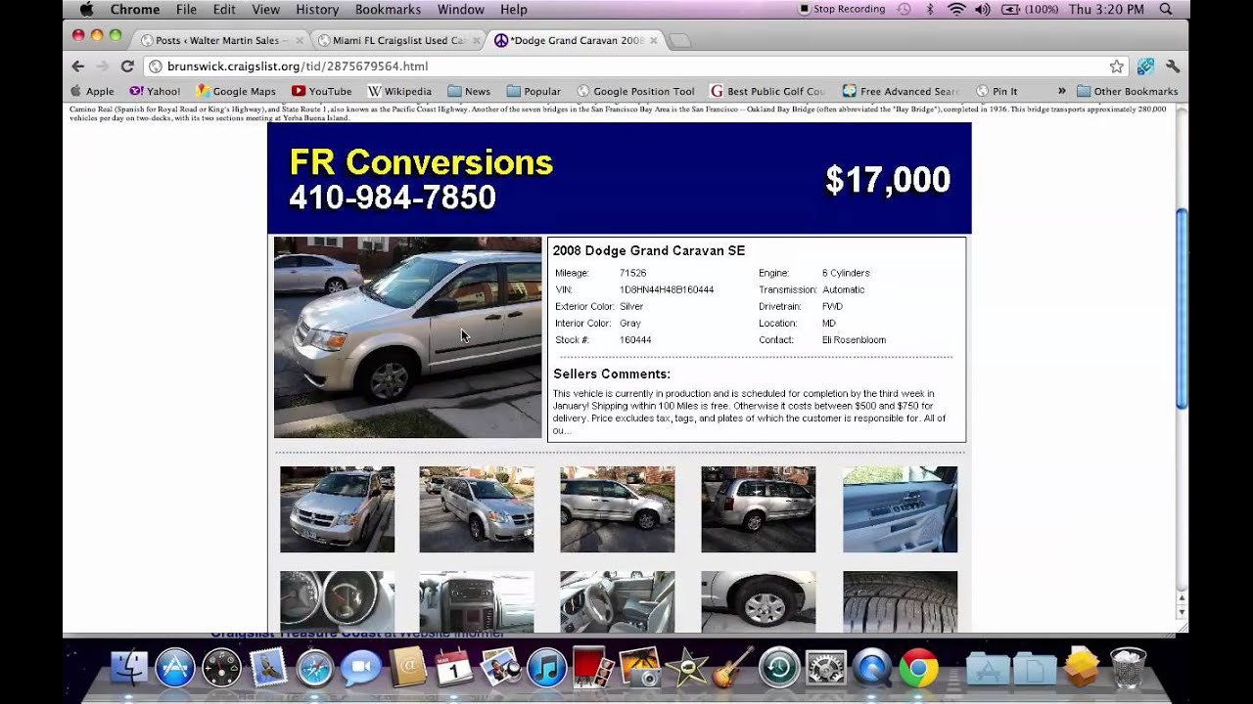Select the van front-view thumbnail

[x=337, y=509]
